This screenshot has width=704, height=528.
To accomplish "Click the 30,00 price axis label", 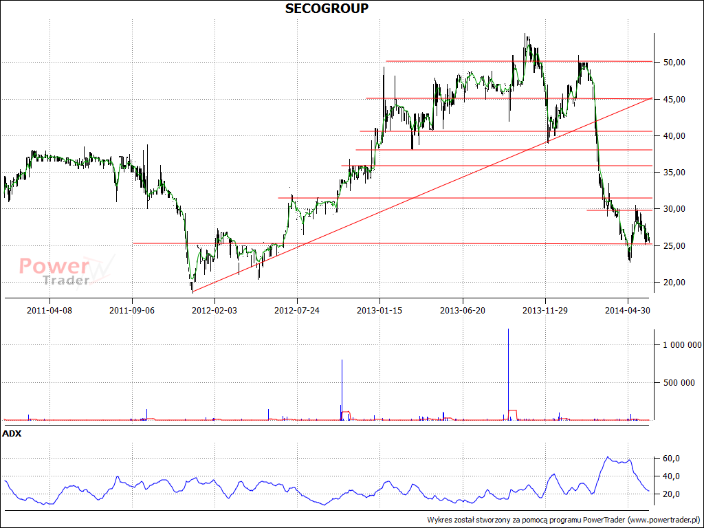I will [x=674, y=209].
